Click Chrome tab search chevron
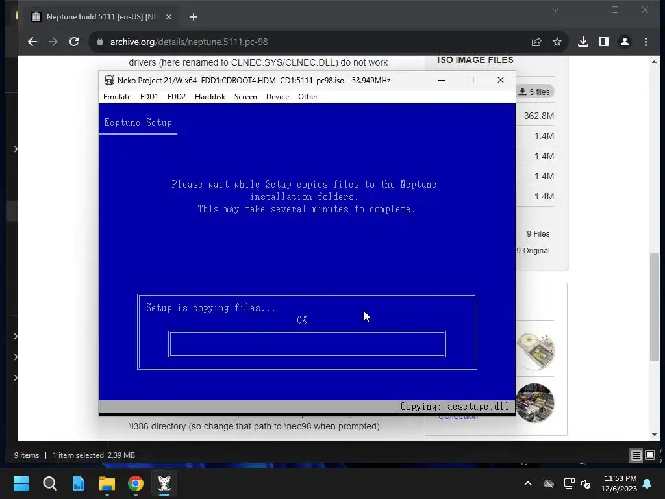665x499 pixels. pyautogui.click(x=555, y=10)
